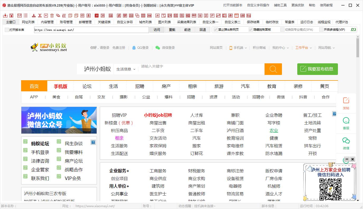
Task: Switch to the 代理IP池 tab
Action: 342,22
